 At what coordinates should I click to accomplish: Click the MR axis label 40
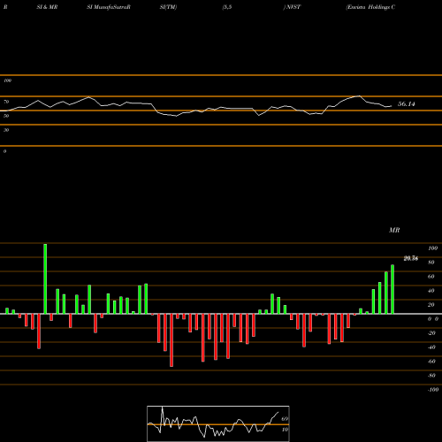pos(431,291)
